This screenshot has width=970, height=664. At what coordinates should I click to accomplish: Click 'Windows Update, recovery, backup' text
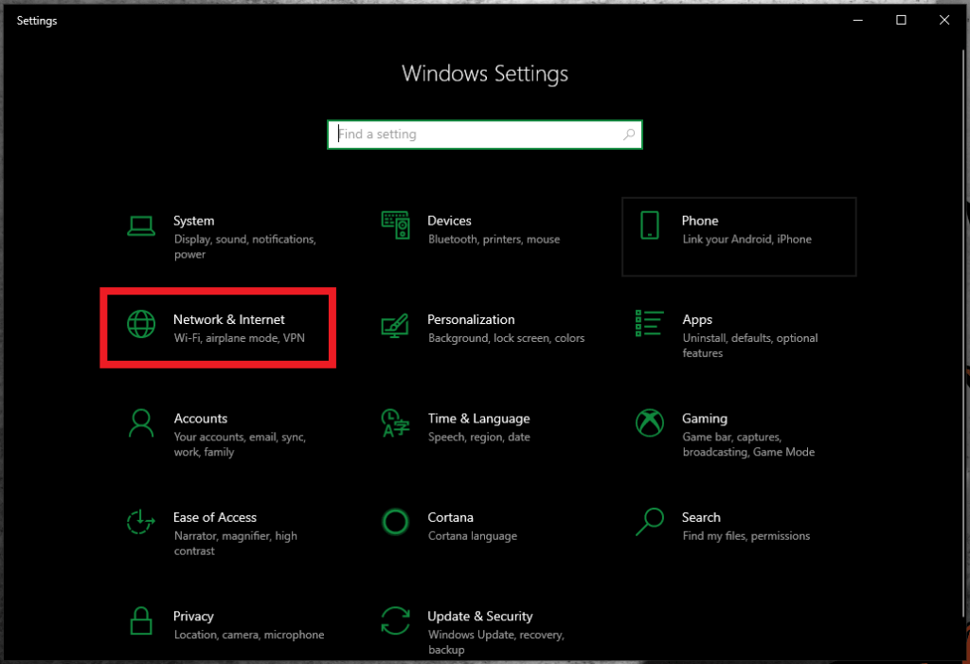tap(495, 642)
